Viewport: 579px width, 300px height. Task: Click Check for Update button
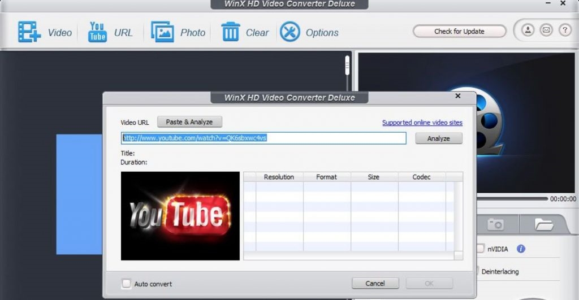pyautogui.click(x=459, y=32)
